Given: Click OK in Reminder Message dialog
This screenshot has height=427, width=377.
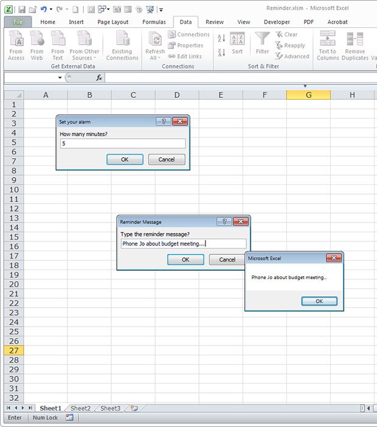Looking at the screenshot, I should tap(185, 260).
